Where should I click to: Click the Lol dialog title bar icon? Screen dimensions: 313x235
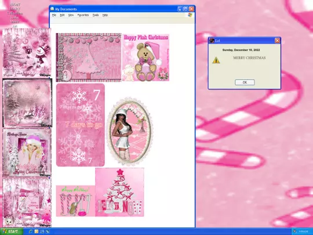[x=212, y=41]
